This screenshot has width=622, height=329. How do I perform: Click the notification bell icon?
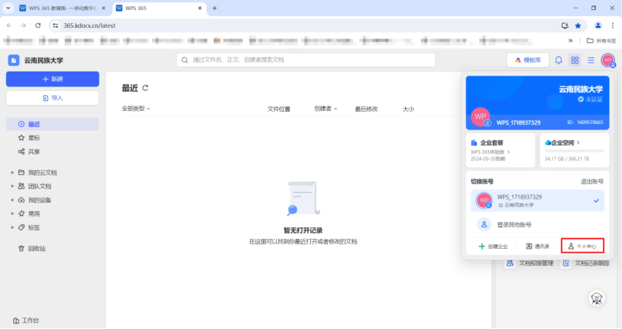tap(559, 60)
